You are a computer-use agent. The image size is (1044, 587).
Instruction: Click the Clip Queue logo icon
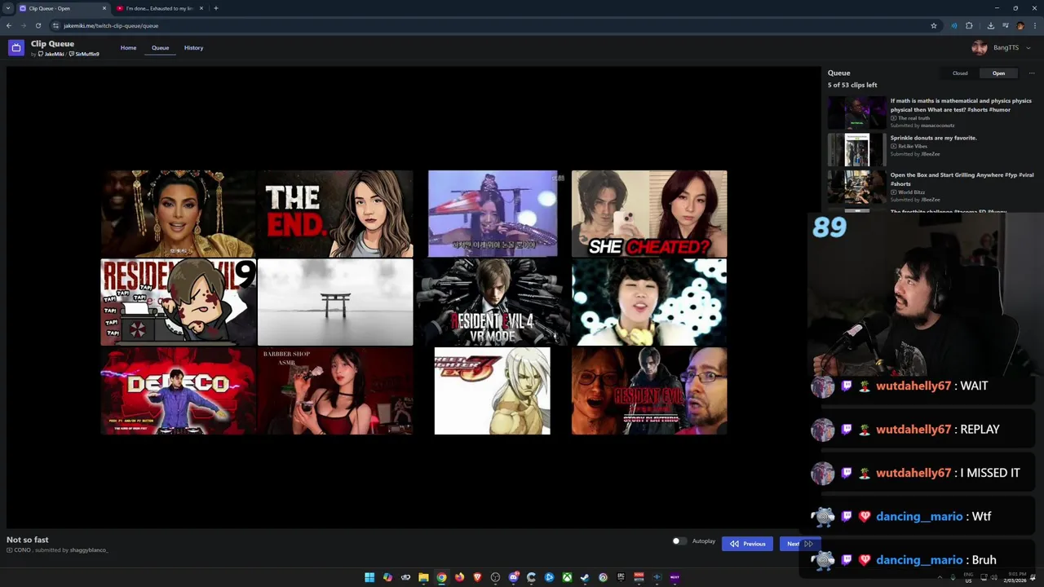pos(15,48)
